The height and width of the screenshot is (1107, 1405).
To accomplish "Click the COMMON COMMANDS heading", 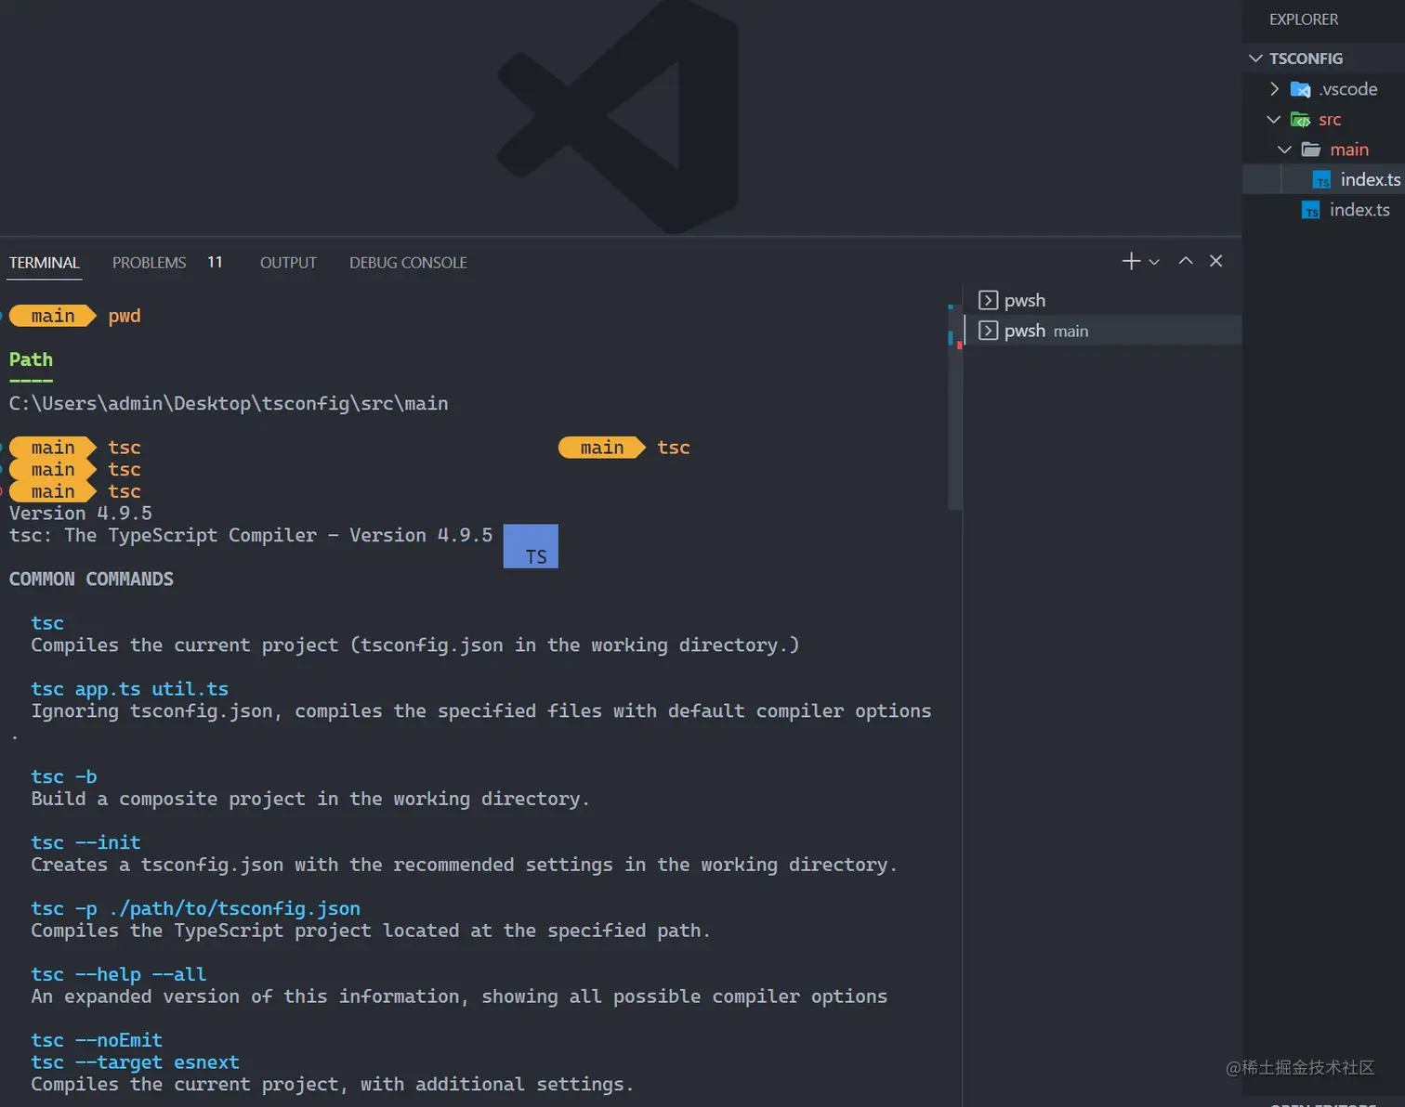I will [91, 579].
